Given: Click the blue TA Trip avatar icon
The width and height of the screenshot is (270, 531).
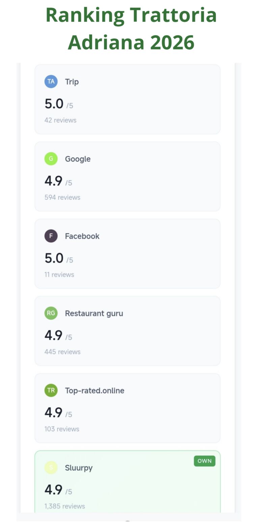Looking at the screenshot, I should tap(51, 82).
